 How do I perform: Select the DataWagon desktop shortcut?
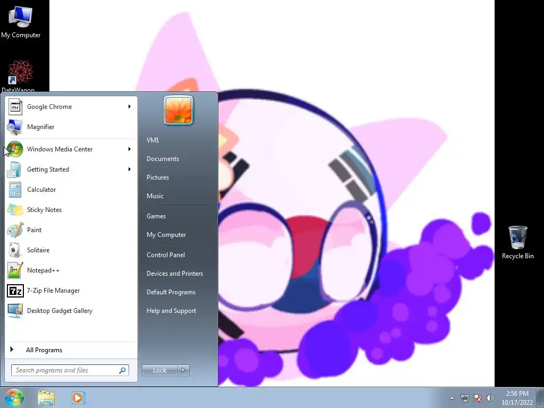[x=20, y=75]
